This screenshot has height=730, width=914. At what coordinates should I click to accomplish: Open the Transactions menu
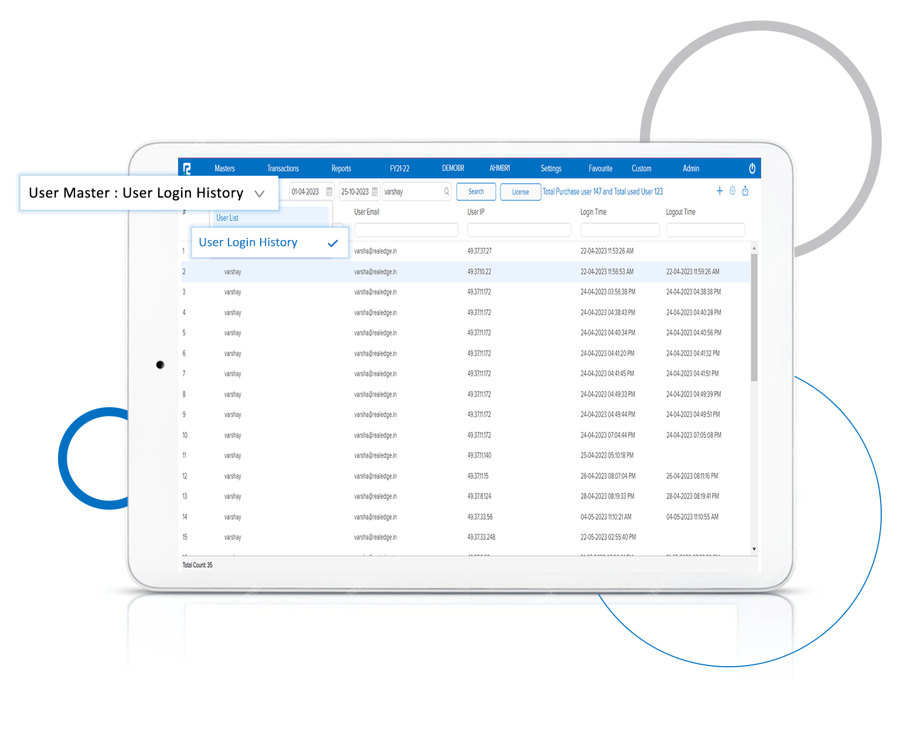pos(283,168)
